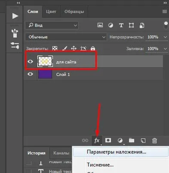Click the Play actions panel icon
The height and width of the screenshot is (173, 169).
[x=15, y=16]
